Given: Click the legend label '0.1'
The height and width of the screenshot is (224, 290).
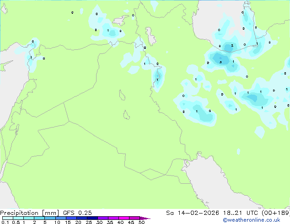Looking at the screenshot, I should (x=5, y=222).
